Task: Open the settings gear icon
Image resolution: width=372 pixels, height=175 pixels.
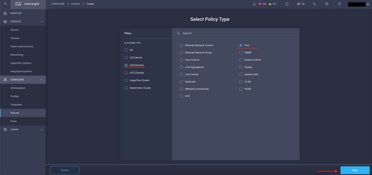Action: coord(327,4)
